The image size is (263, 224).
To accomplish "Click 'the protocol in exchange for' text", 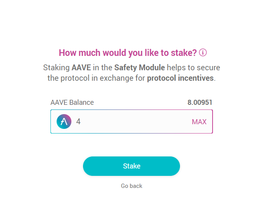I will coord(96,78).
